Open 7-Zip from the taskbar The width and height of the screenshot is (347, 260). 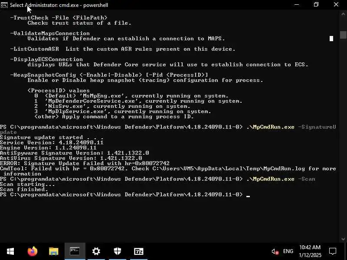point(138,251)
